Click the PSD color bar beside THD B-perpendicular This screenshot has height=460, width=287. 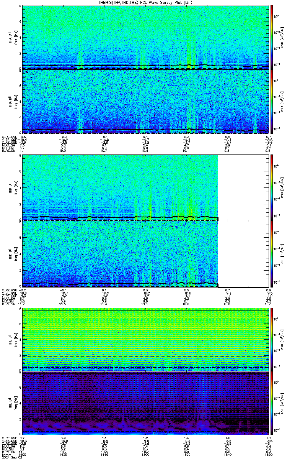(272, 188)
